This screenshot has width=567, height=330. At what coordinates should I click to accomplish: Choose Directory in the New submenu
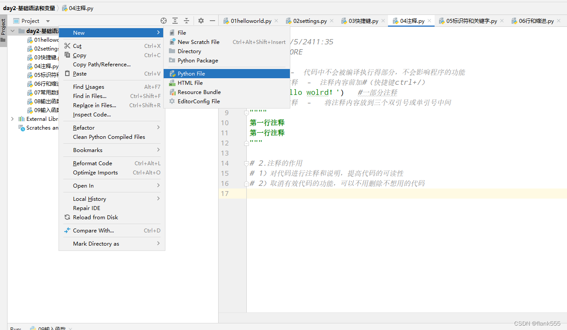[227, 51]
